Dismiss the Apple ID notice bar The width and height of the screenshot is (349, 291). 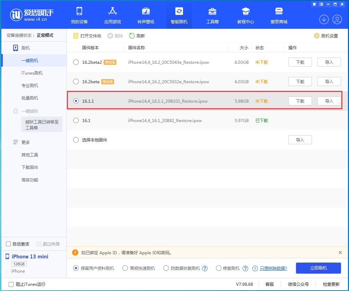[340, 253]
